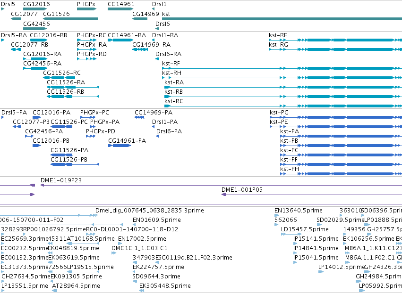The height and width of the screenshot is (293, 402).
Task: Select the CG12016 gene label
Action: (x=36, y=4)
